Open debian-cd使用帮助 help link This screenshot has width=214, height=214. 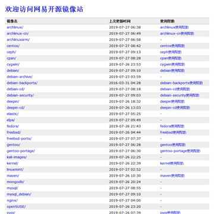[x=175, y=89]
